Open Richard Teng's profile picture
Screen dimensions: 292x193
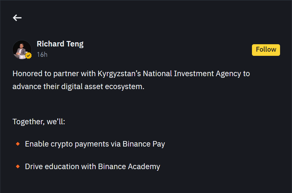pos(22,50)
